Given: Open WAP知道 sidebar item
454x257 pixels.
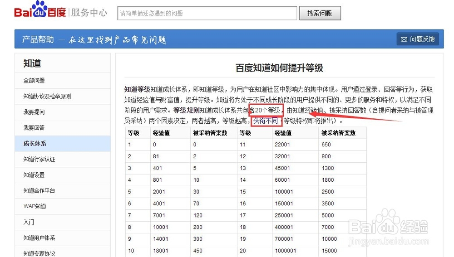Looking at the screenshot, I should point(63,206).
